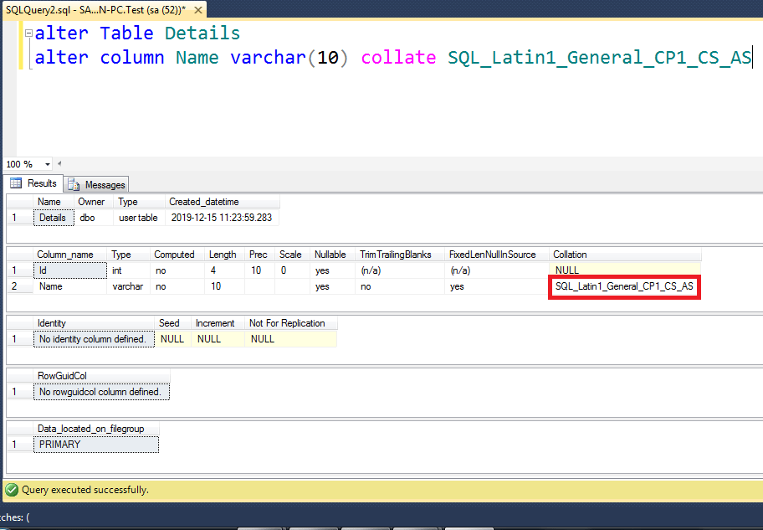The height and width of the screenshot is (530, 763).
Task: Click the Collation column header
Action: 570,254
